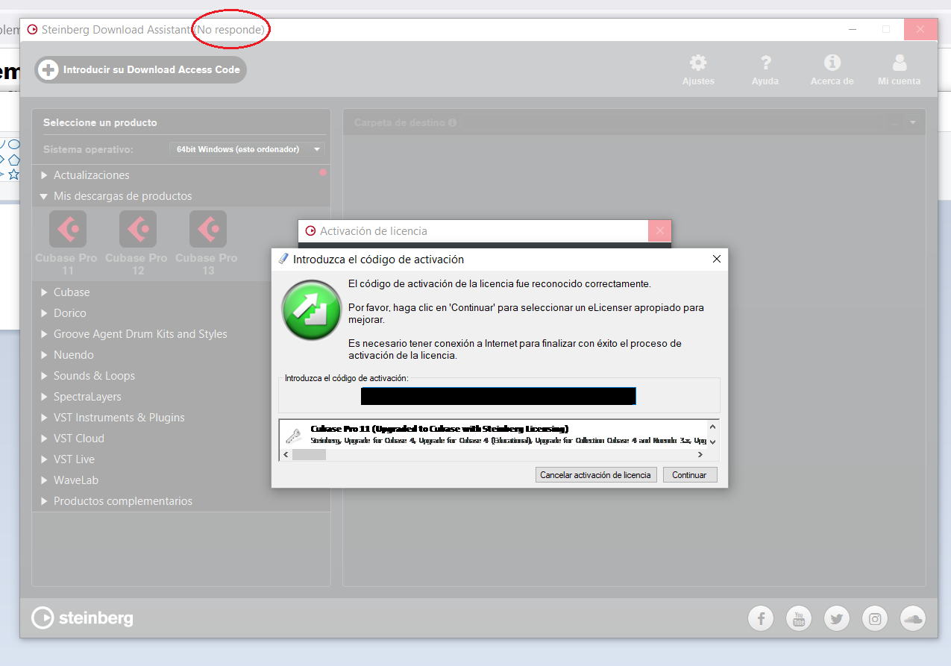
Task: Open Steinberg SoundCloud icon
Action: (913, 618)
